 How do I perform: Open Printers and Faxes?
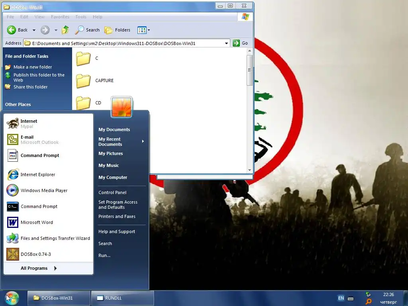[x=117, y=216]
